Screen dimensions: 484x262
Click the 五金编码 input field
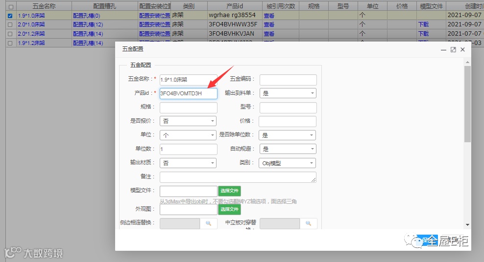[288, 80]
